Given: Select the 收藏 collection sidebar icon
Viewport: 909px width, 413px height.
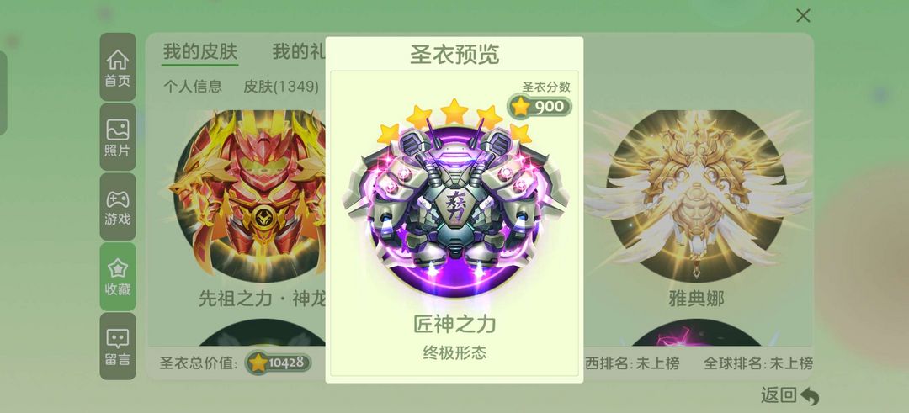Looking at the screenshot, I should click(x=118, y=277).
